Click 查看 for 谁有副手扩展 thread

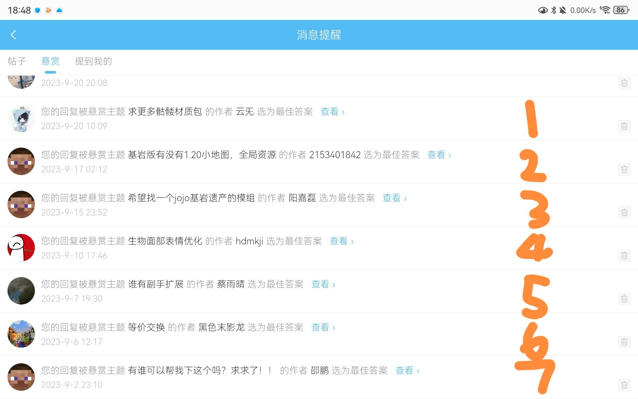click(x=323, y=284)
